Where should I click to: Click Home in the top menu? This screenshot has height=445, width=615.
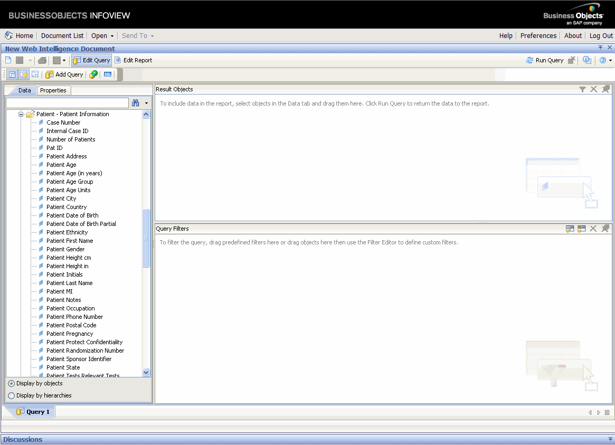24,36
